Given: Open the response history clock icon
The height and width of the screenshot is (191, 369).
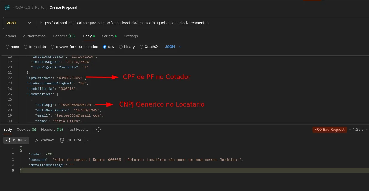Looking at the screenshot, I should pyautogui.click(x=98, y=130).
